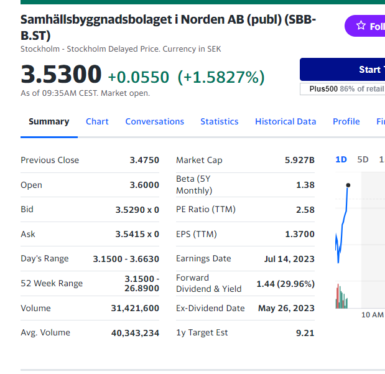Click the star icon on the Follow button
The width and height of the screenshot is (385, 374).
pos(361,26)
